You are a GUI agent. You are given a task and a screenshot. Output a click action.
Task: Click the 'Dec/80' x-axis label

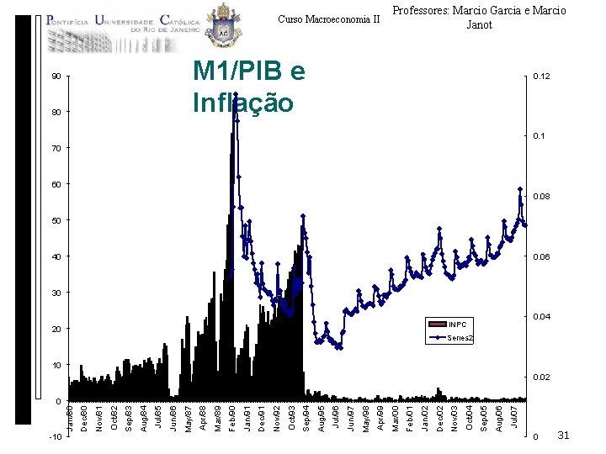tap(84, 418)
